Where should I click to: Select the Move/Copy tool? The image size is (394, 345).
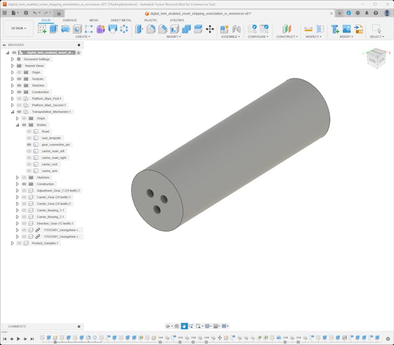[x=209, y=29]
